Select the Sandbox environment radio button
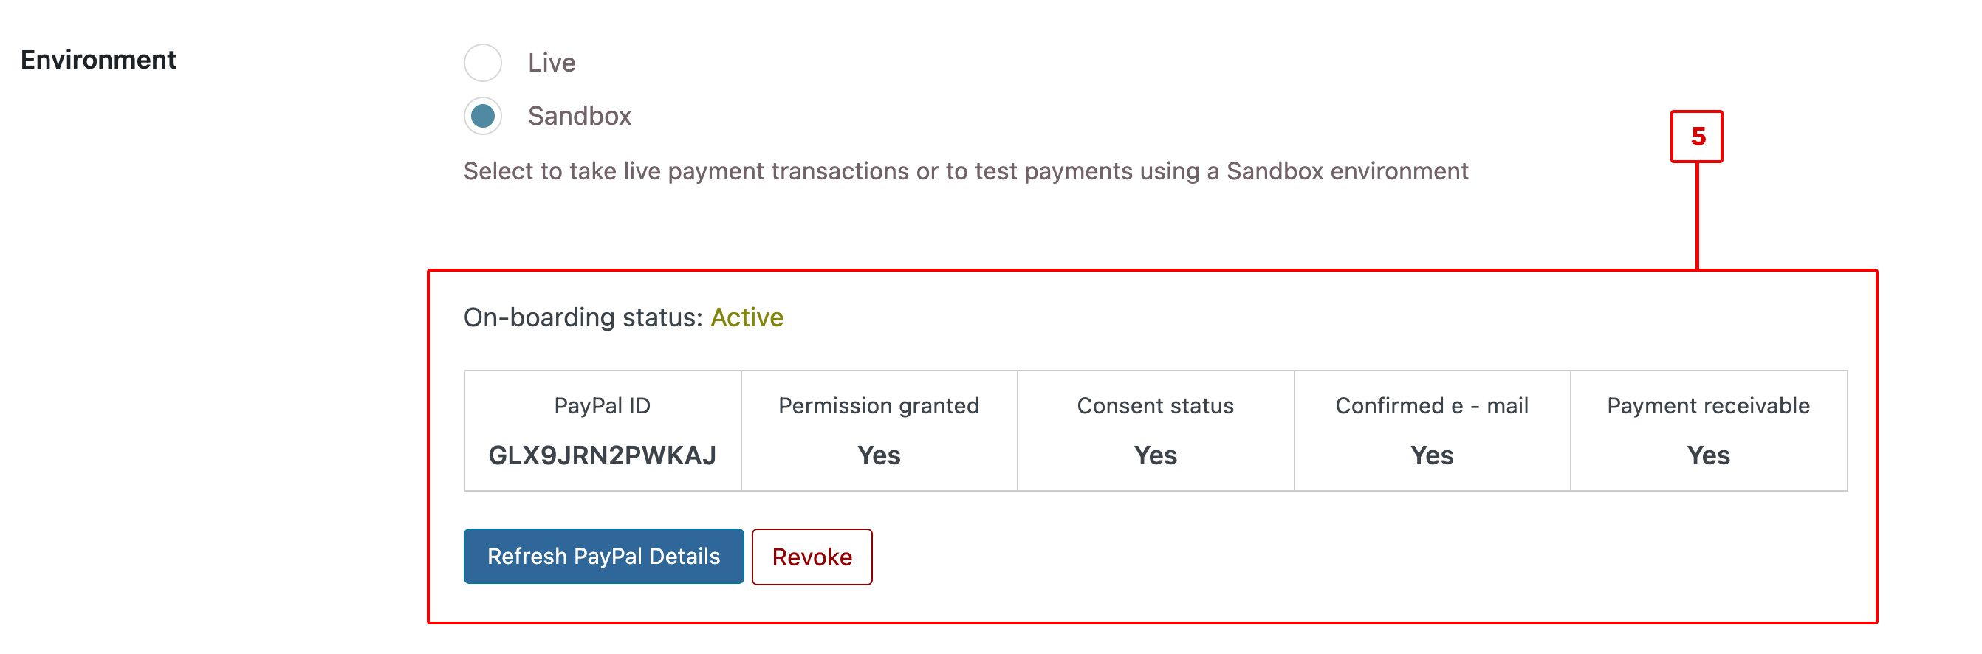 click(482, 116)
